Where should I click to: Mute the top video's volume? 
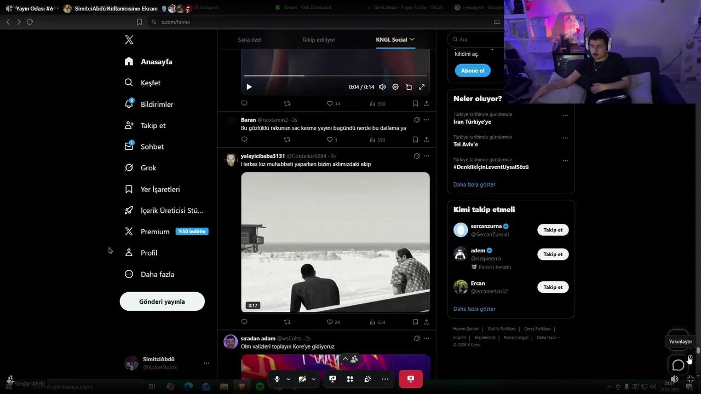[382, 87]
